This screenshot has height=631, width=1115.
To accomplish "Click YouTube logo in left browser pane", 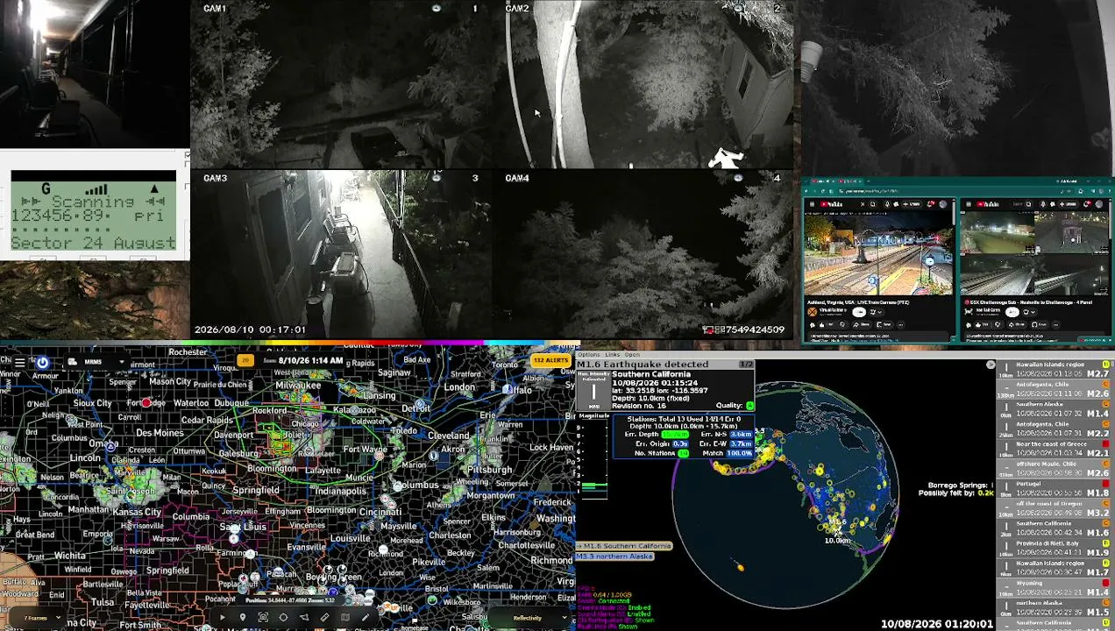I will coord(831,204).
